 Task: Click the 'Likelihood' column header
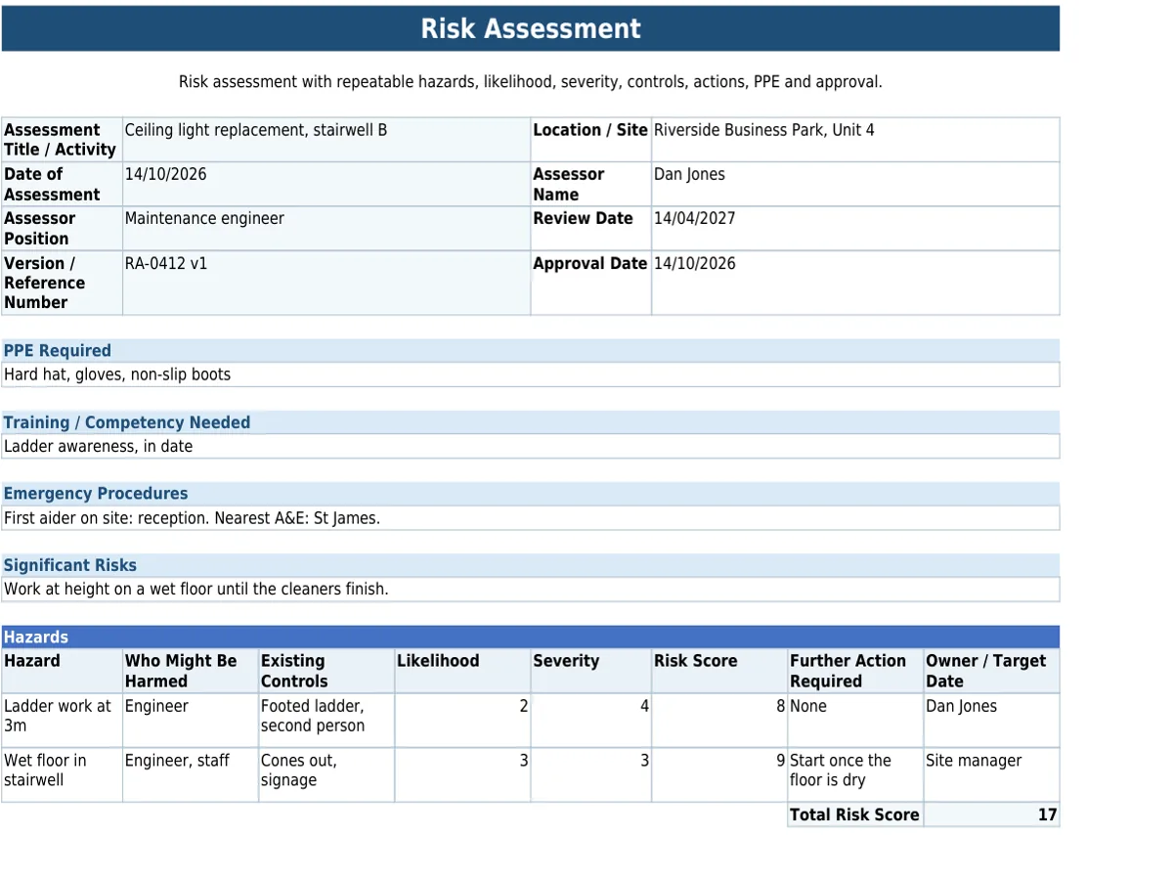(462, 671)
